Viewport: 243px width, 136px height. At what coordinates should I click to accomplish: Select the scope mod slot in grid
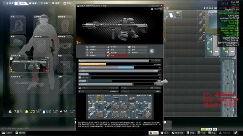132,99
